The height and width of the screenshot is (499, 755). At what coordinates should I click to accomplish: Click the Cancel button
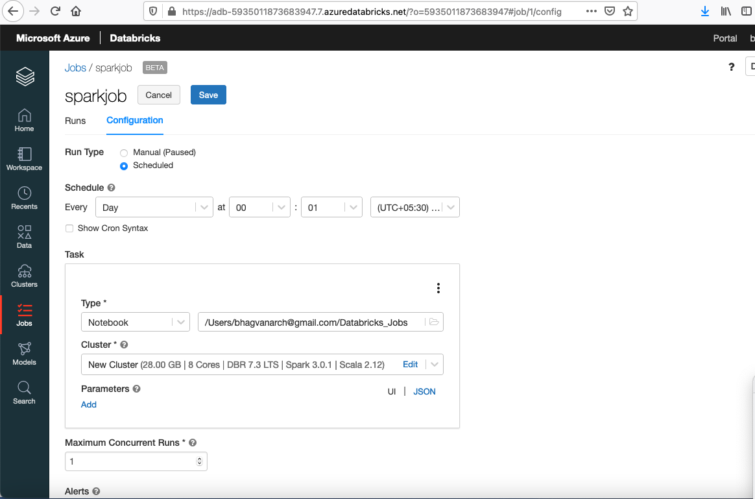(x=158, y=95)
